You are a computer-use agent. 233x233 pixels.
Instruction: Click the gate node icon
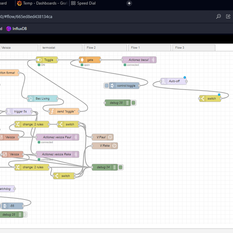(82, 60)
